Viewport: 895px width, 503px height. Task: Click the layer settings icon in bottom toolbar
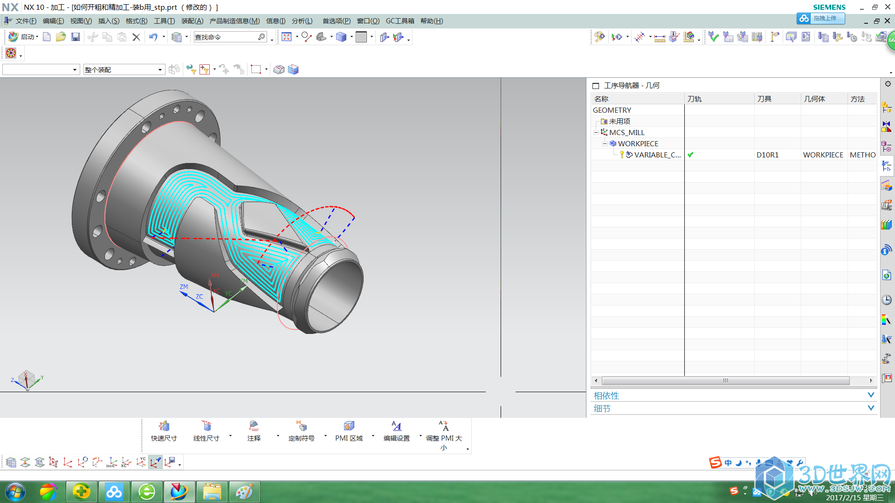tap(11, 462)
